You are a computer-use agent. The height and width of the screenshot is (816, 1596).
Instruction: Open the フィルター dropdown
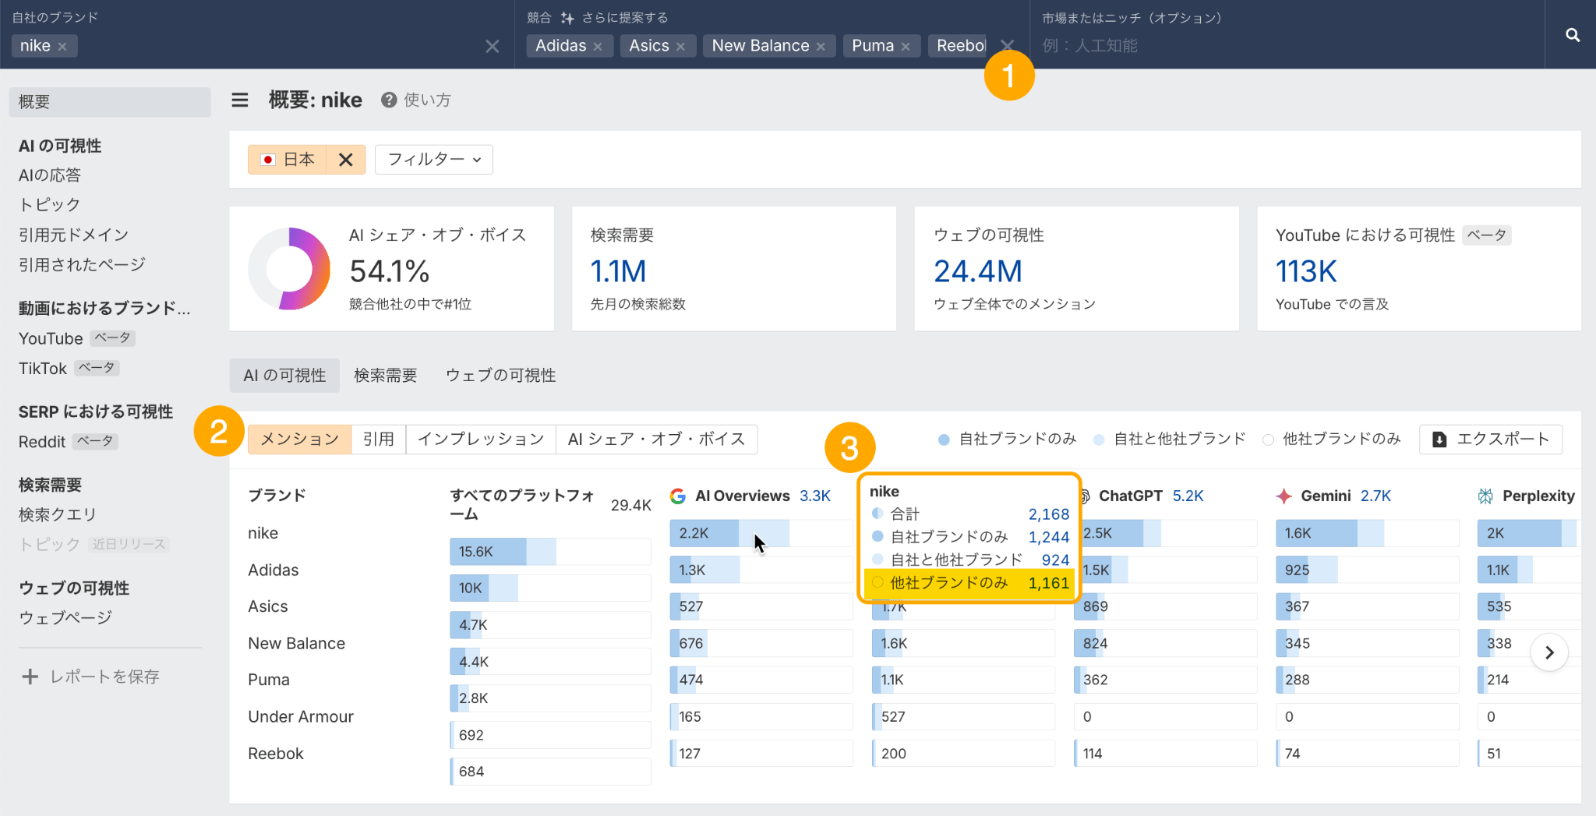click(434, 160)
